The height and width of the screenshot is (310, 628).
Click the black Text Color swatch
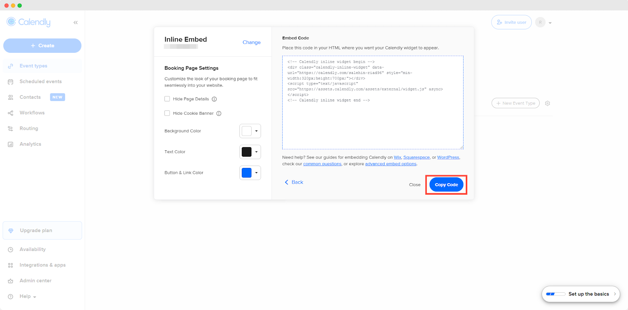pyautogui.click(x=246, y=152)
